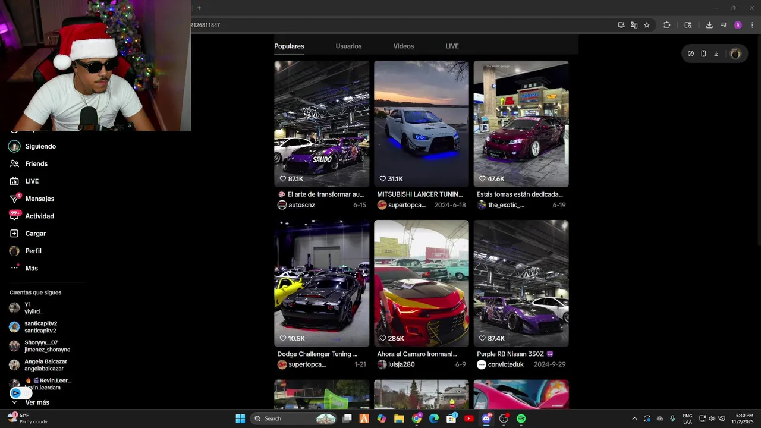The width and height of the screenshot is (761, 428).
Task: Click the title 'Dodge Challenger Tuning ...'
Action: click(x=317, y=354)
